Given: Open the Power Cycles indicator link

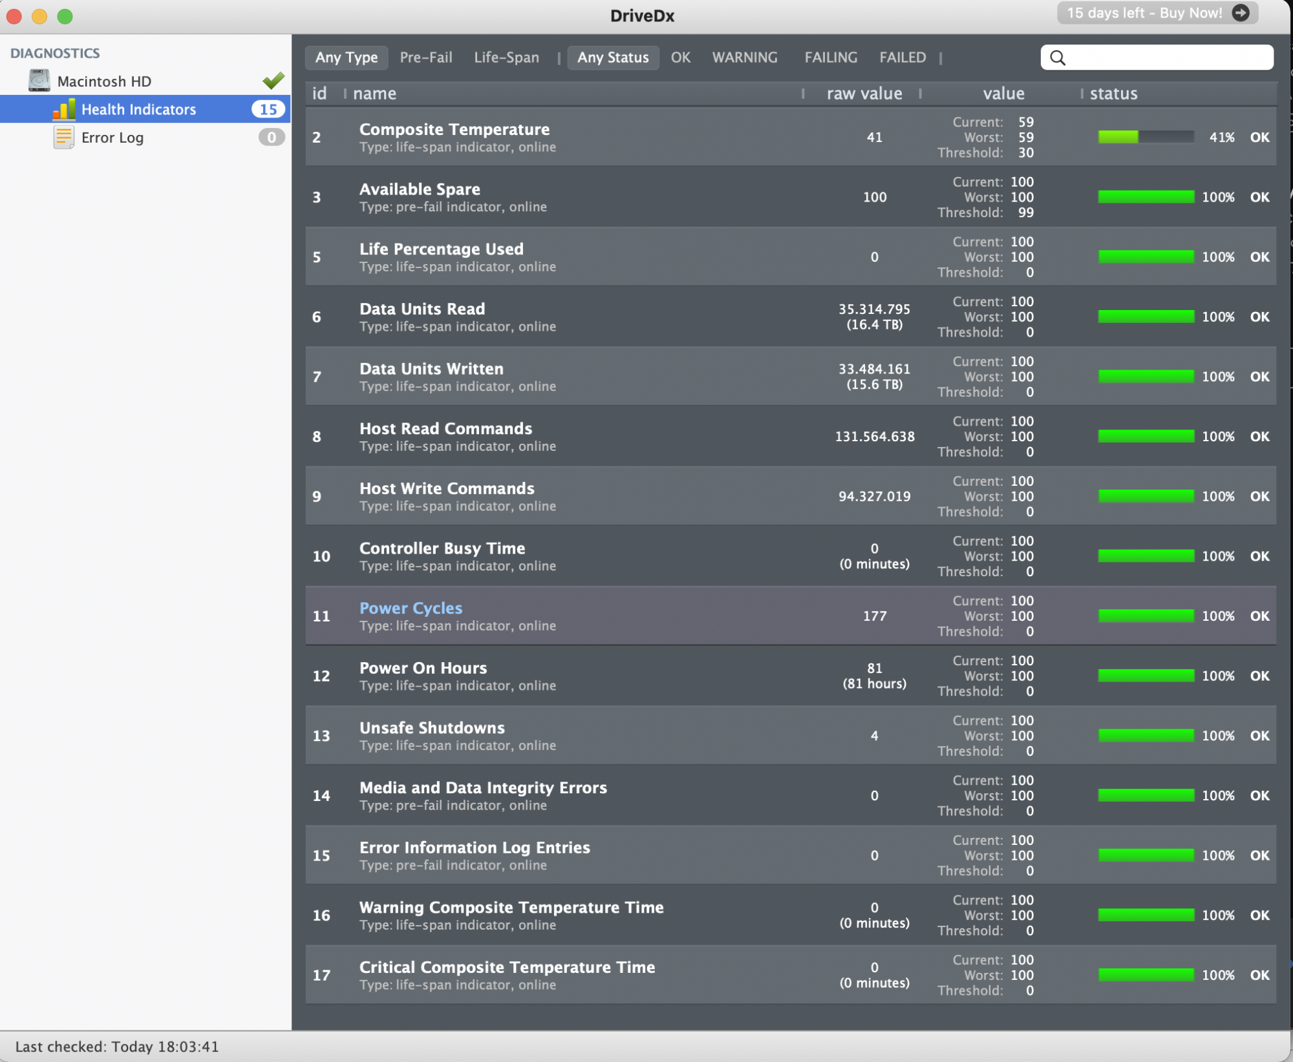Looking at the screenshot, I should coord(411,608).
